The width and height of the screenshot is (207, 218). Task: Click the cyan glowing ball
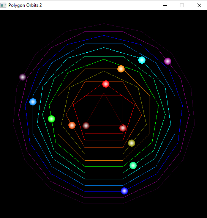142,60
